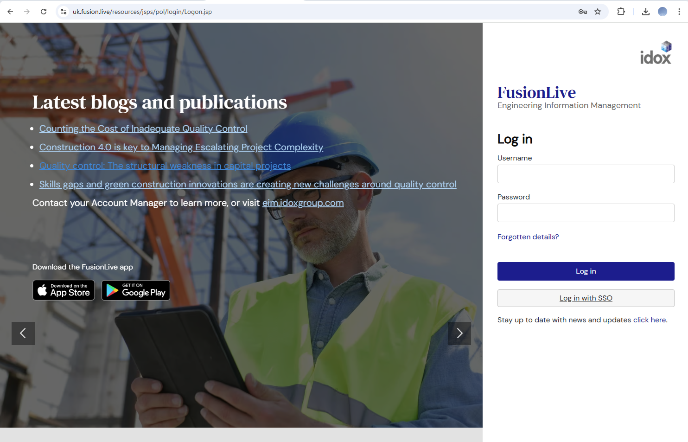This screenshot has width=688, height=442.
Task: Click the site information icon in address bar
Action: coord(63,11)
